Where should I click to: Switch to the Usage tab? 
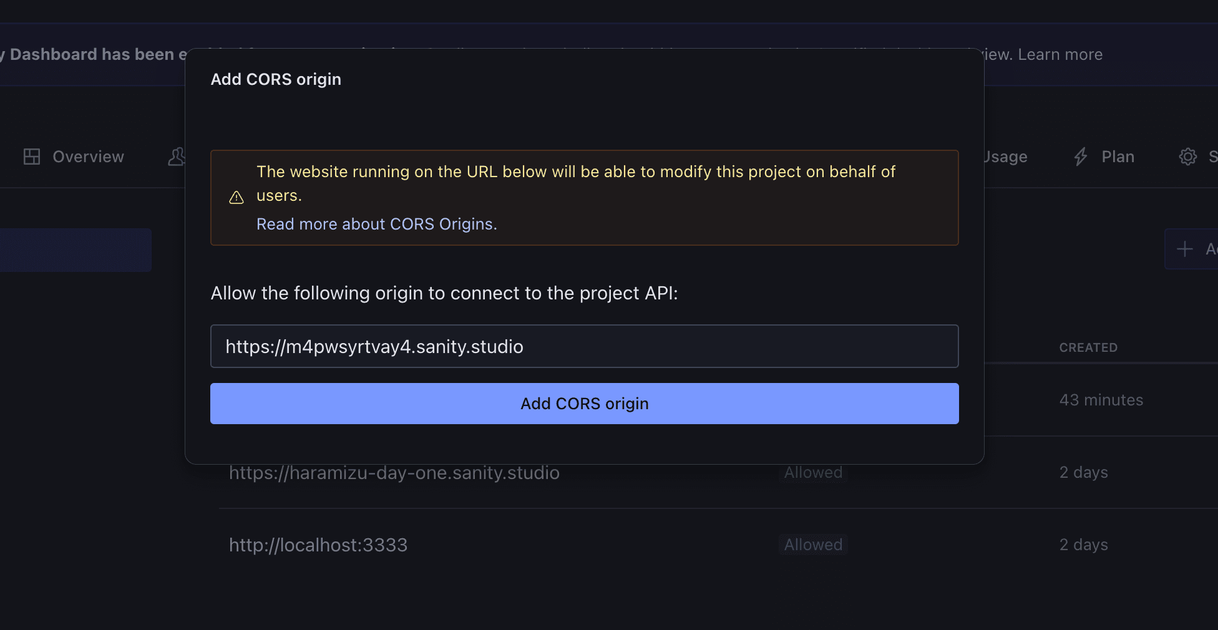[1006, 157]
